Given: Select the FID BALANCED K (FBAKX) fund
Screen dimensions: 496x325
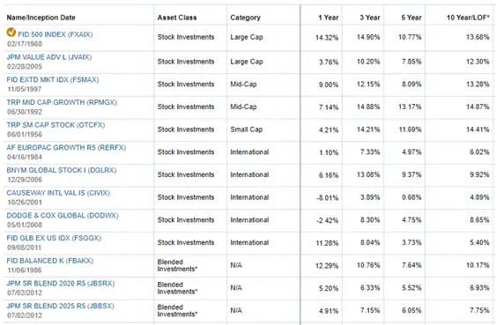Looking at the screenshot, I should click(x=50, y=261).
